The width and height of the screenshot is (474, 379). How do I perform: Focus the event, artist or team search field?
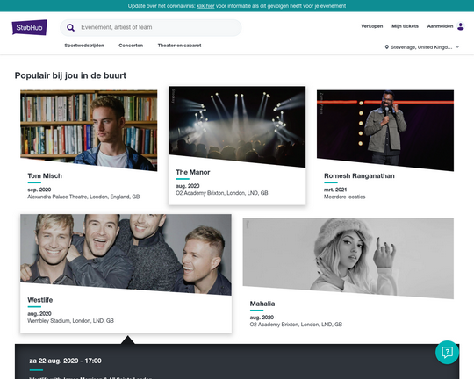151,27
